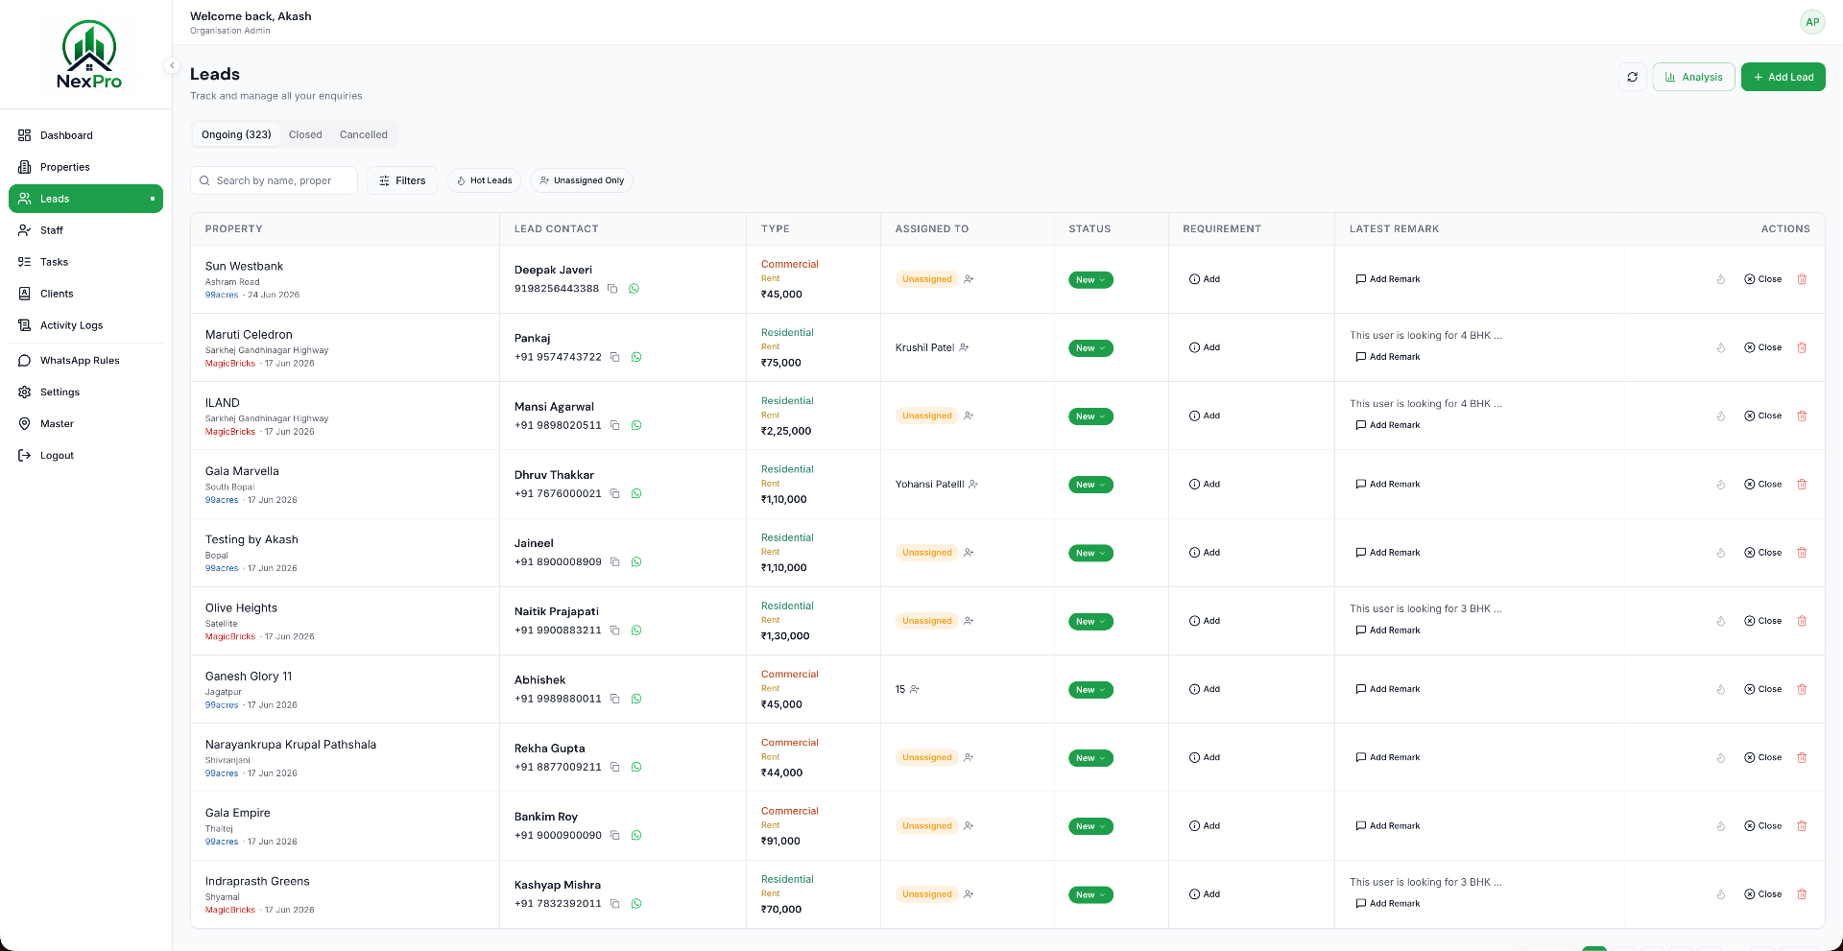Open status dropdown for Olive Heights
Viewport: 1843px width, 951px height.
click(x=1090, y=622)
